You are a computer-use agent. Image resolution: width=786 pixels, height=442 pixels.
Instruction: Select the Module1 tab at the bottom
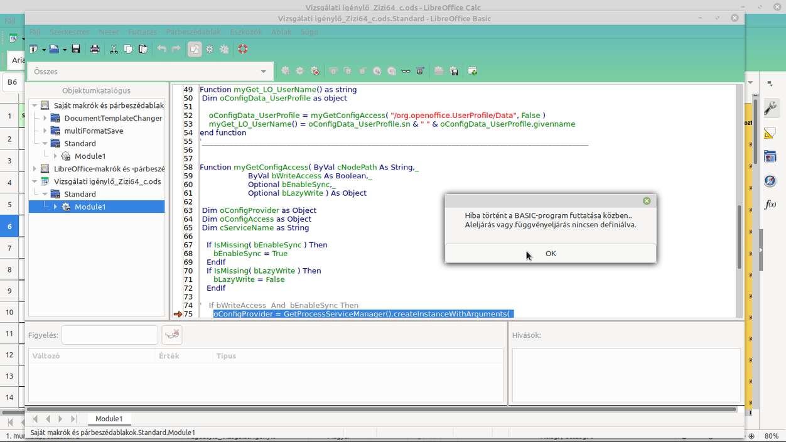109,419
